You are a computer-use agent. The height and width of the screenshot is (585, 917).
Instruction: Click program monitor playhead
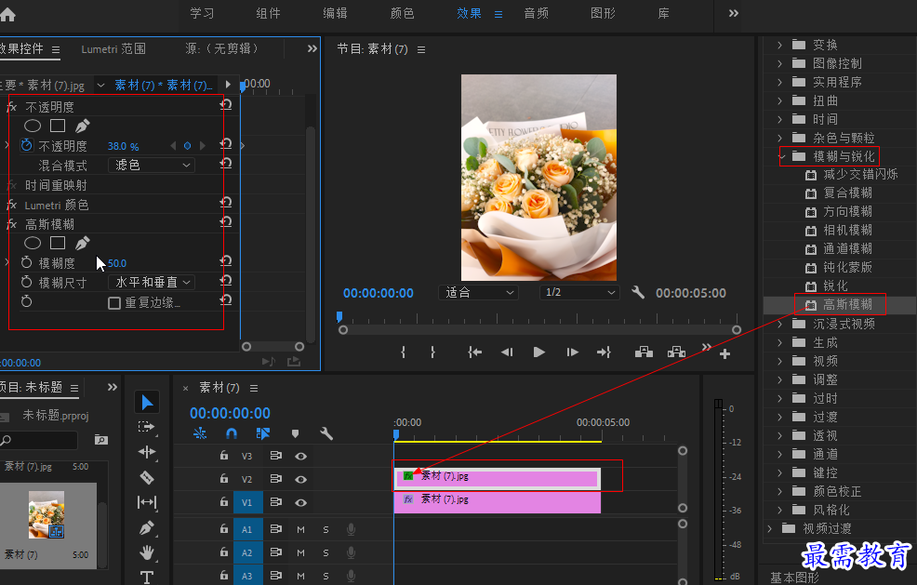point(339,316)
